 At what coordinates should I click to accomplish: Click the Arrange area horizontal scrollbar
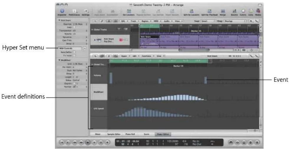click(194, 50)
